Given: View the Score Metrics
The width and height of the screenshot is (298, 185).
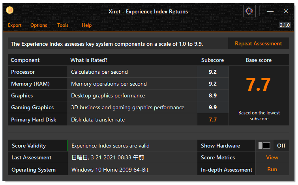Looking at the screenshot, I should 272,157.
